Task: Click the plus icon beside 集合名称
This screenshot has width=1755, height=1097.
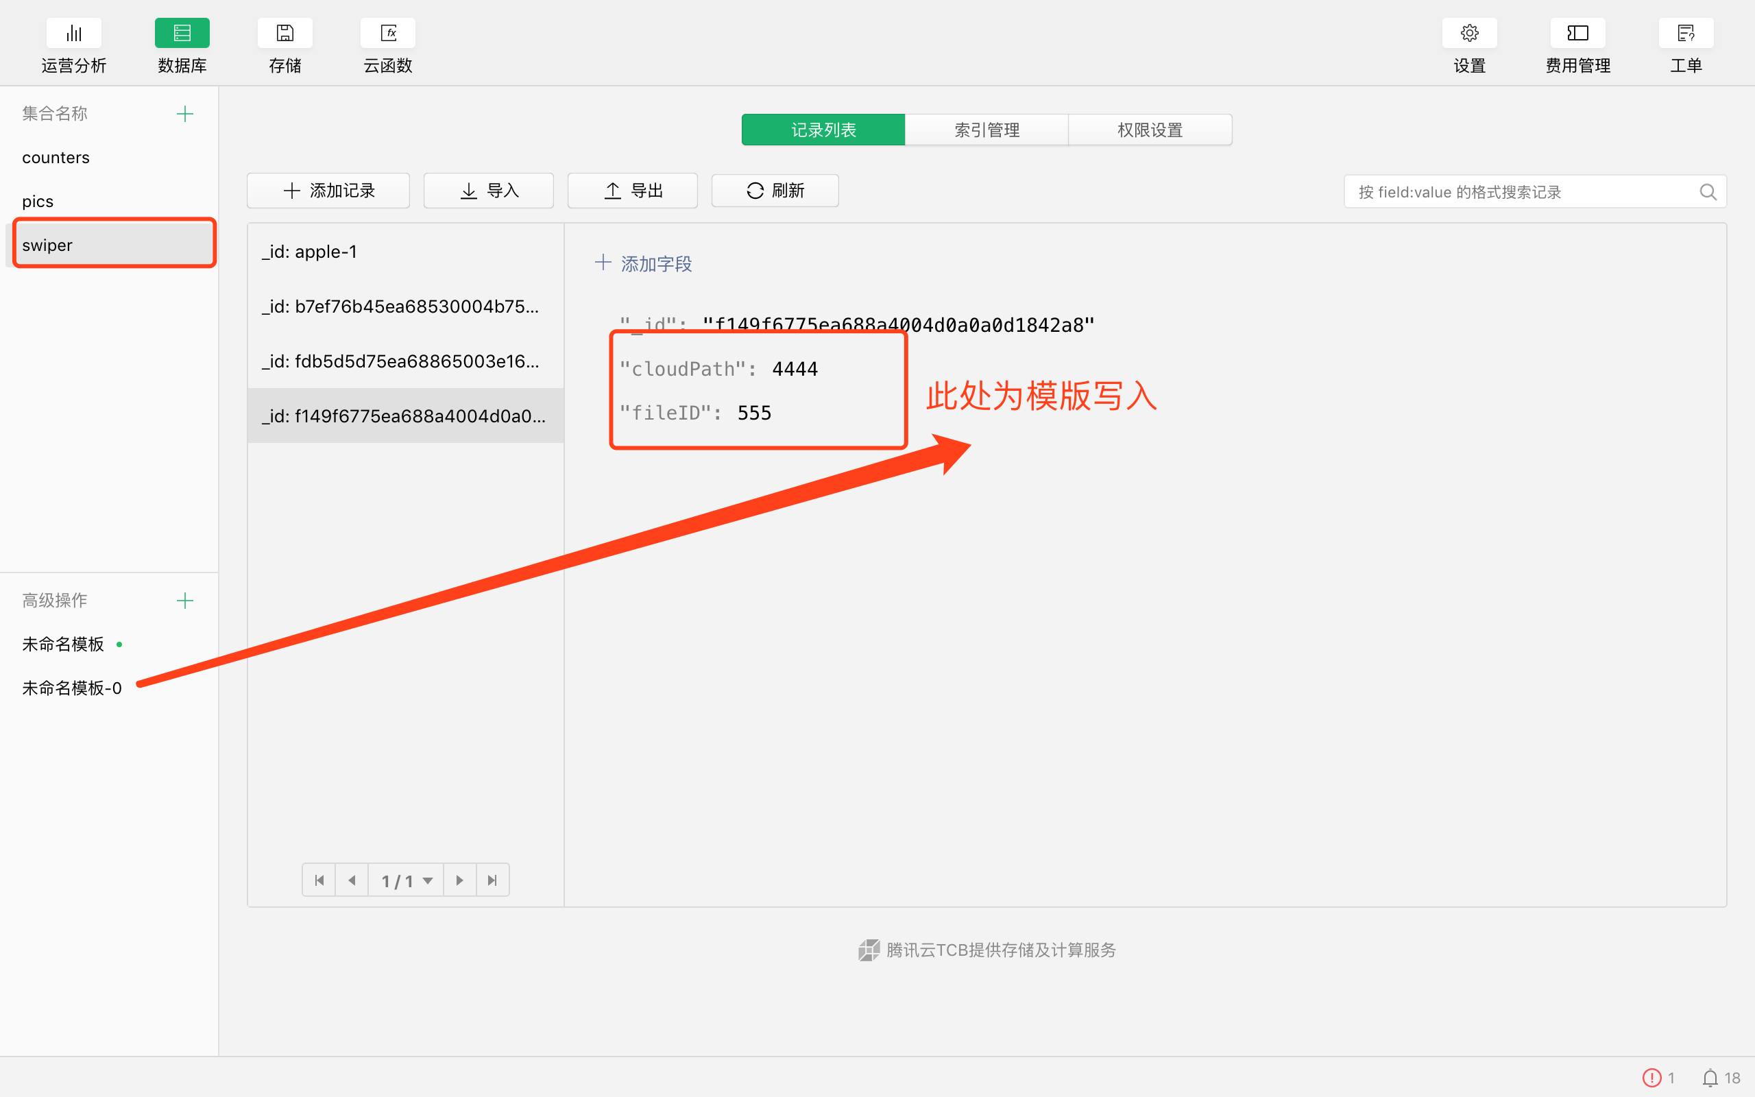Action: point(185,114)
